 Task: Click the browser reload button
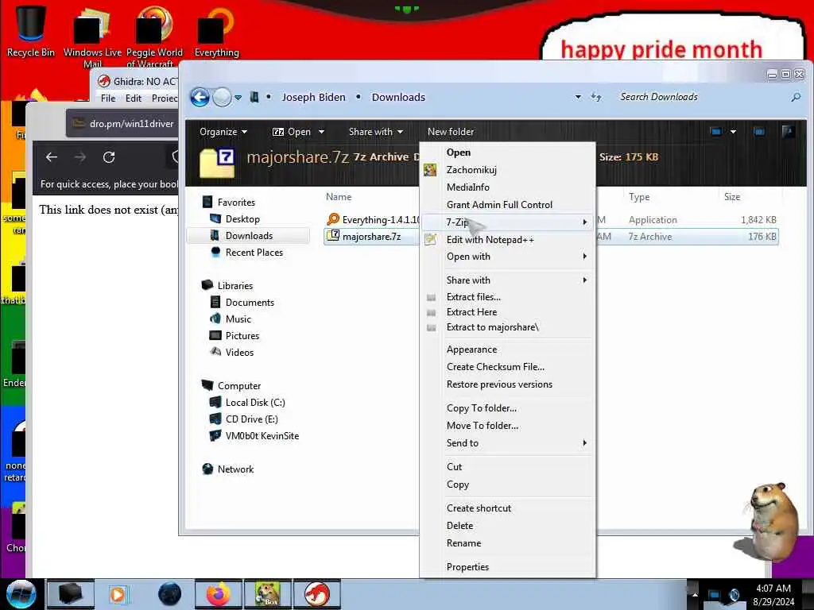click(x=108, y=157)
